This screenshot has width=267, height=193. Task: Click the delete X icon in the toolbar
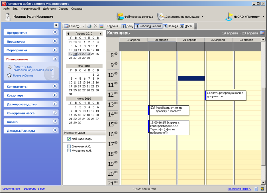pyautogui.click(x=95, y=26)
